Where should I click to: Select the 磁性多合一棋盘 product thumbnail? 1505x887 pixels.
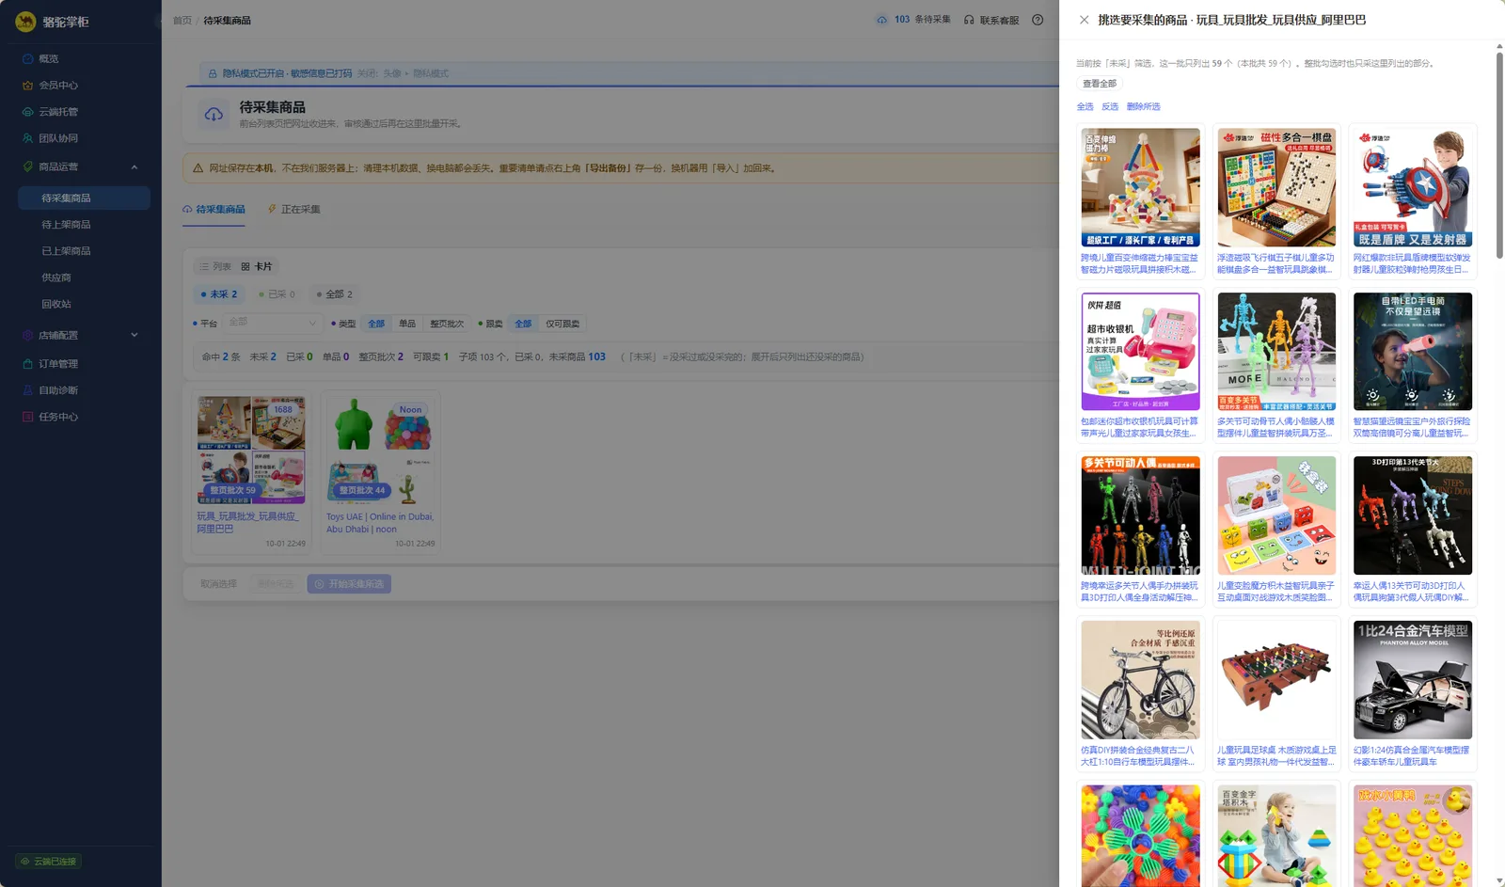click(1276, 187)
